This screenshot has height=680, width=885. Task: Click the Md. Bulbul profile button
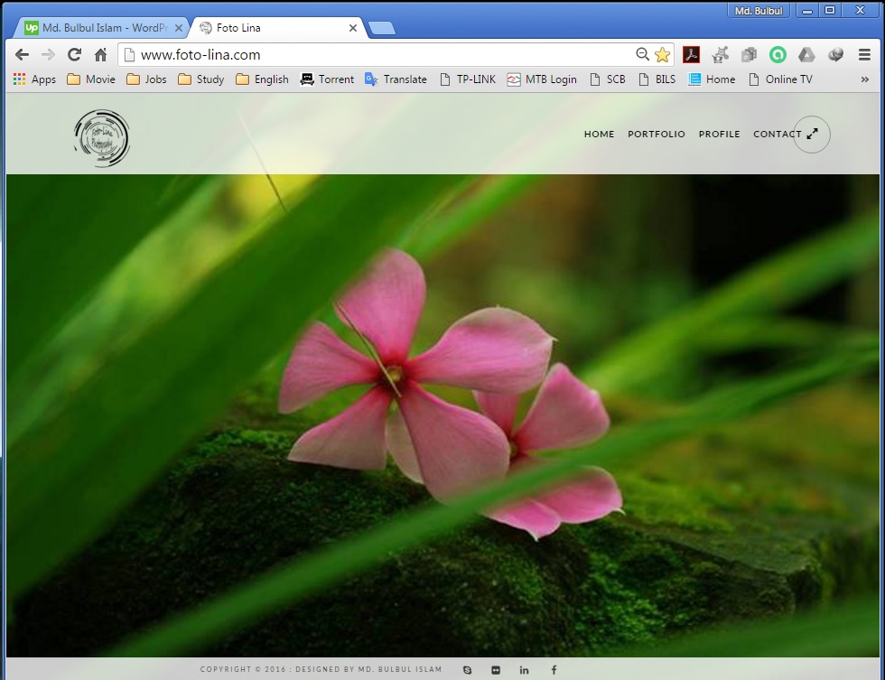[x=759, y=10]
